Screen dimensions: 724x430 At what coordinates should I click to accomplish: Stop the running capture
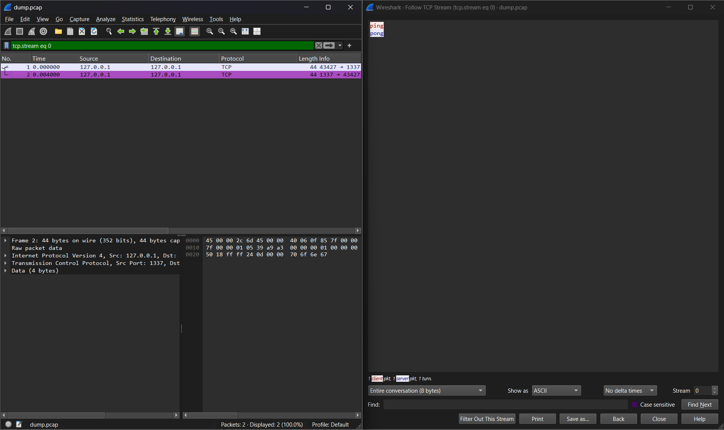(20, 31)
